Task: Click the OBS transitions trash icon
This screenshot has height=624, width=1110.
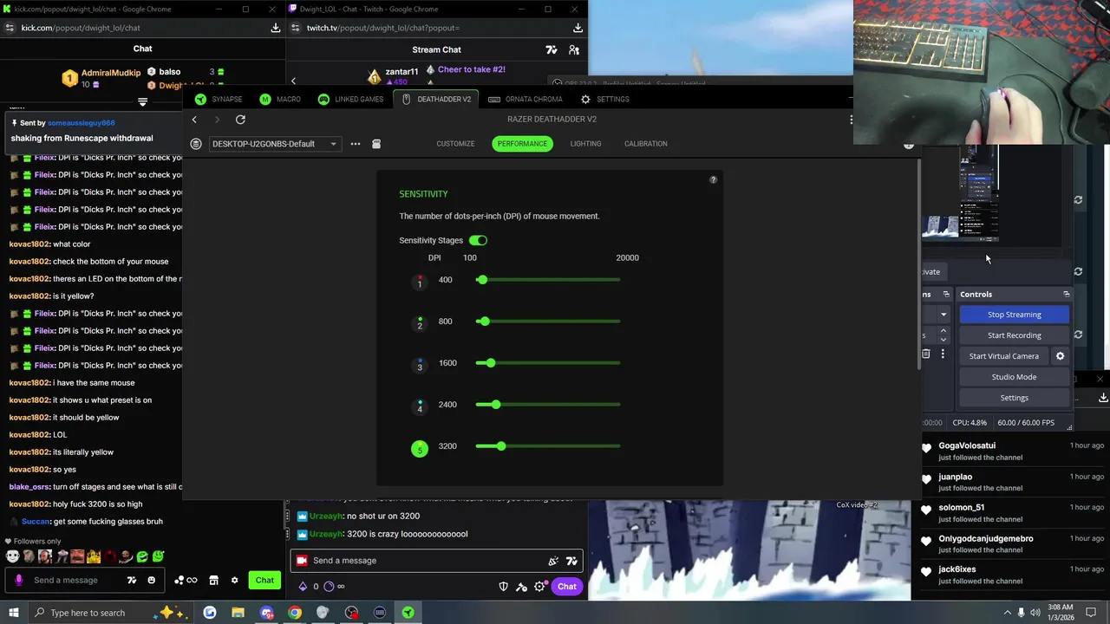Action: (925, 354)
